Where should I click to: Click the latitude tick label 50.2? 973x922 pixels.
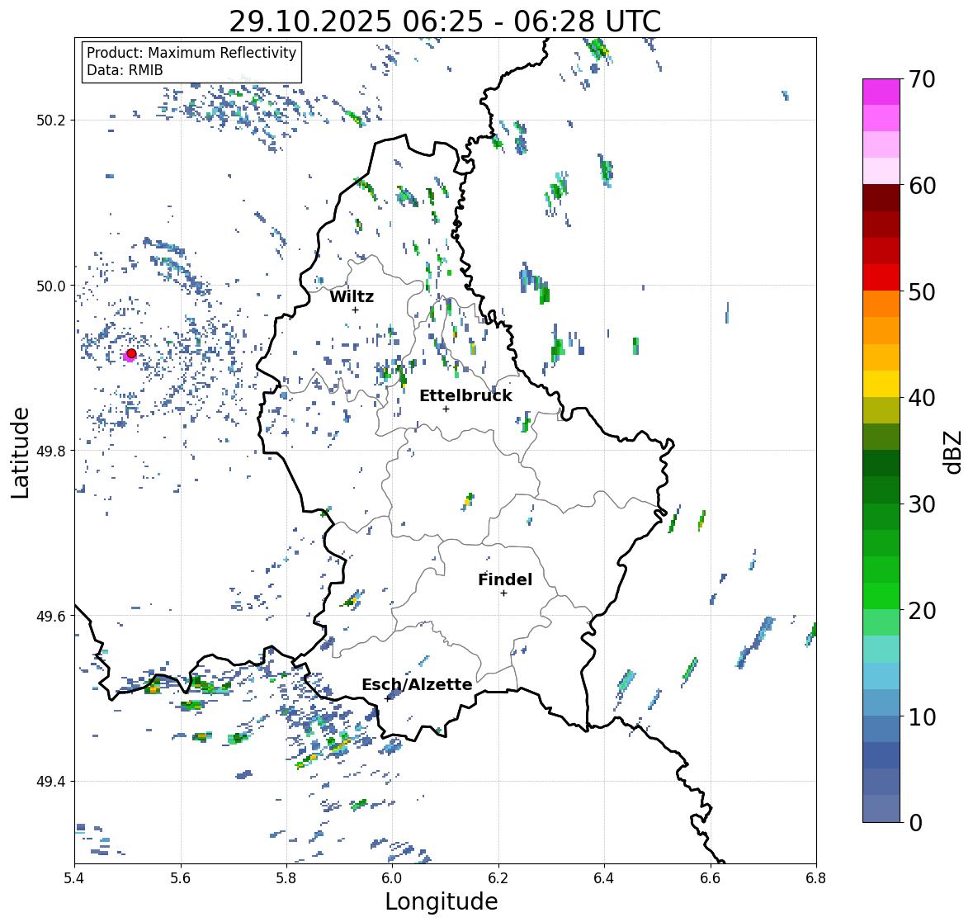(x=51, y=121)
